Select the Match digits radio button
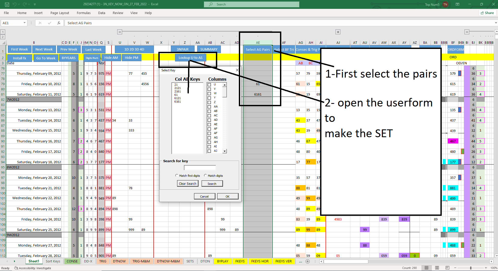Screen dimensions: 498x271 [206, 175]
